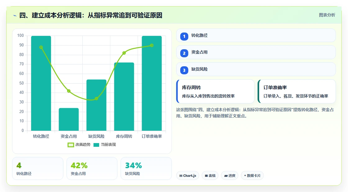Click the 表格 tag
Viewport: 348px width, 192px height.
coord(210,176)
